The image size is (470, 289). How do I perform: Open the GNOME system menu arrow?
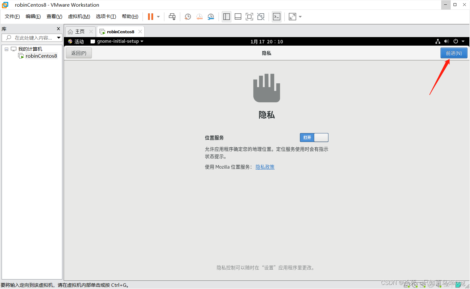click(x=463, y=42)
